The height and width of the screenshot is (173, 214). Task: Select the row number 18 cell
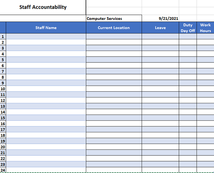click(x=3, y=135)
